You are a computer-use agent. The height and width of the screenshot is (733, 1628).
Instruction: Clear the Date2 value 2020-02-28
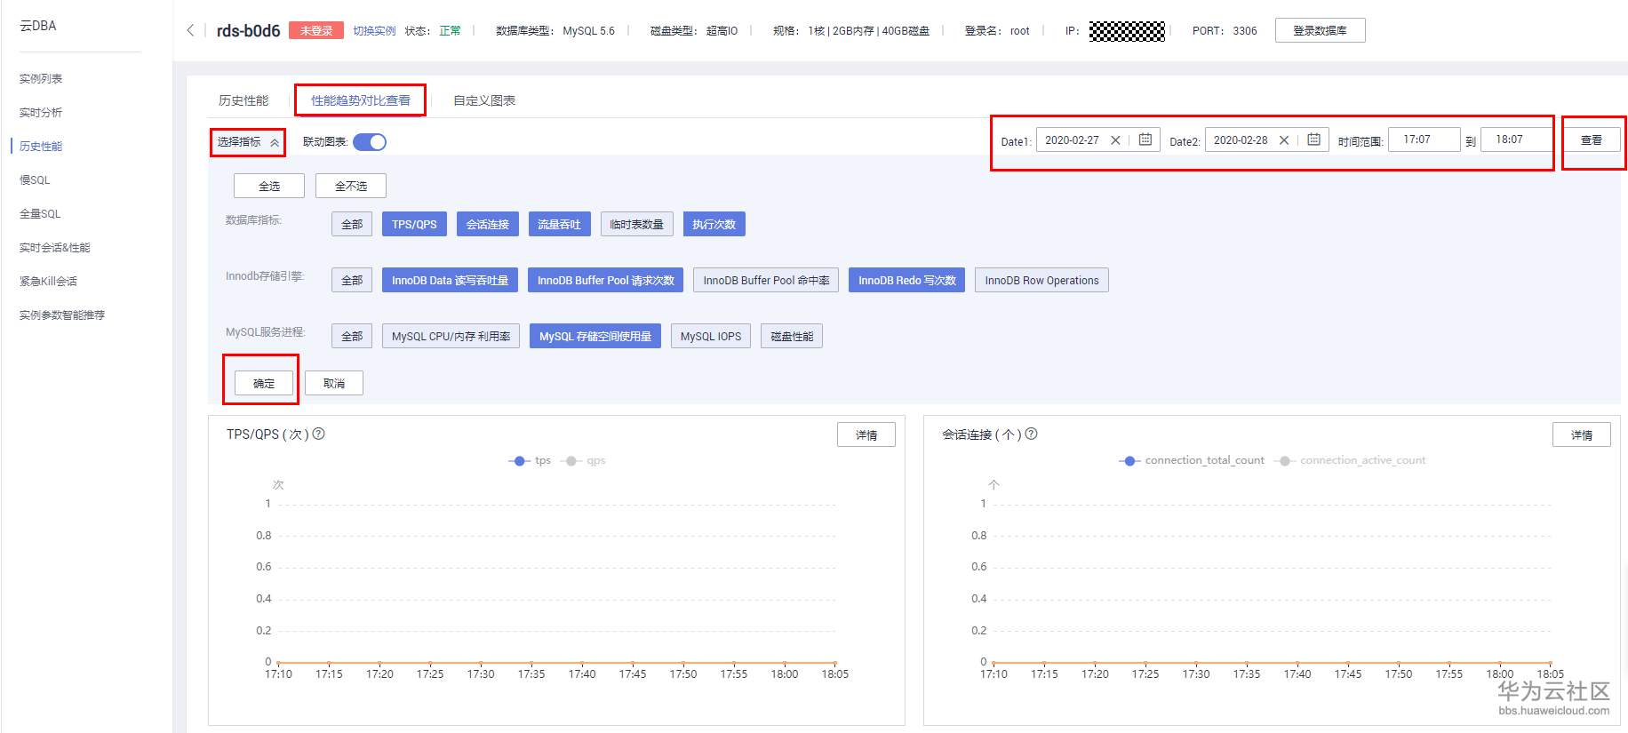click(x=1284, y=140)
